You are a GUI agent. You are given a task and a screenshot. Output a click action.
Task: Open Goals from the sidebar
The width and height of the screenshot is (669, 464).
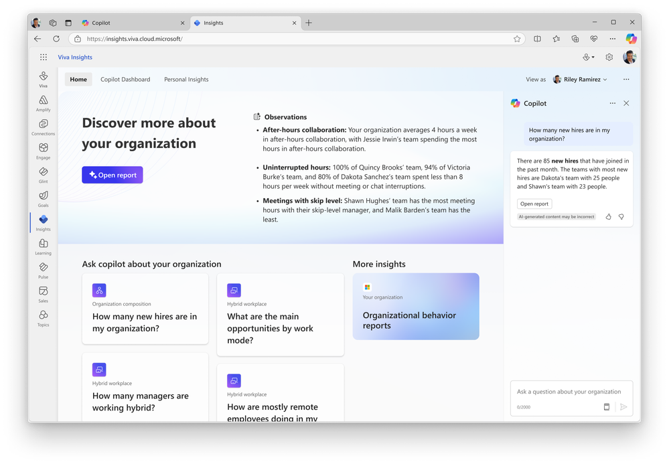[43, 199]
